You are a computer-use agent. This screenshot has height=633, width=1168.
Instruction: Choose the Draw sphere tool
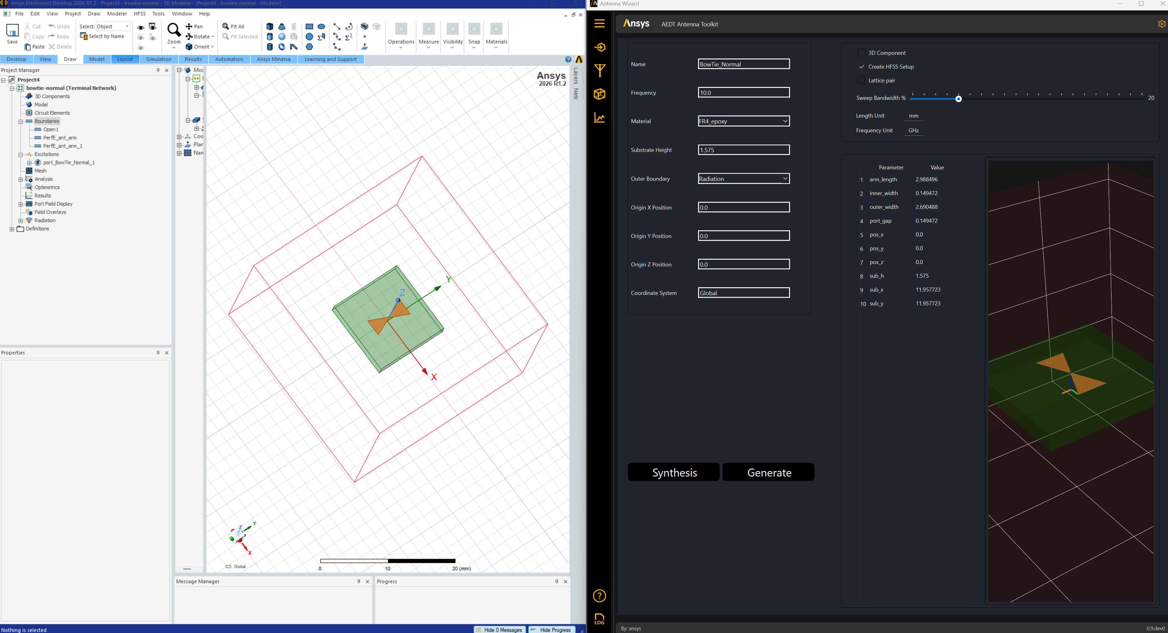[282, 37]
